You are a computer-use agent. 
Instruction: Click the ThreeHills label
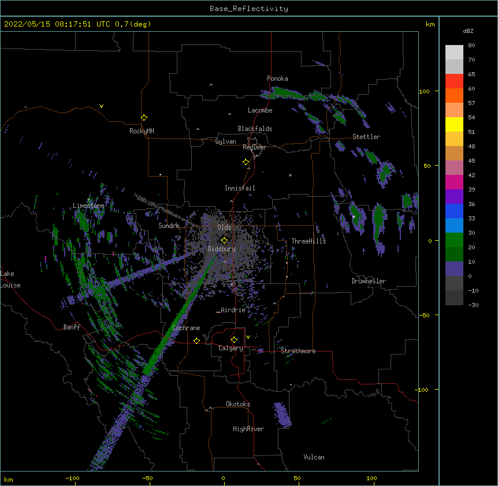[x=309, y=241]
